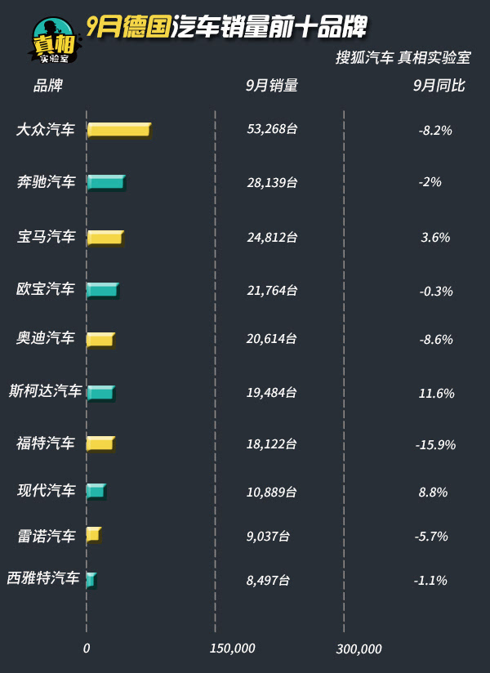Click the 150,000 axis label
Screen dimensions: 490x673
(232, 648)
